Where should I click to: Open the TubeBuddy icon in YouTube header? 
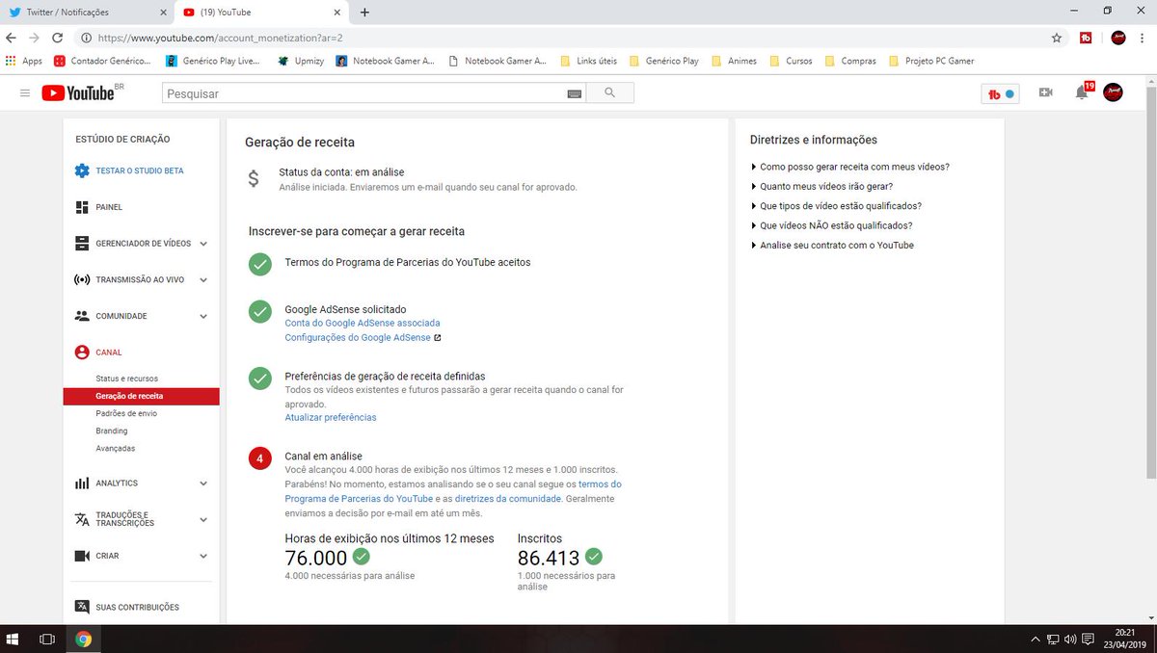(x=998, y=93)
